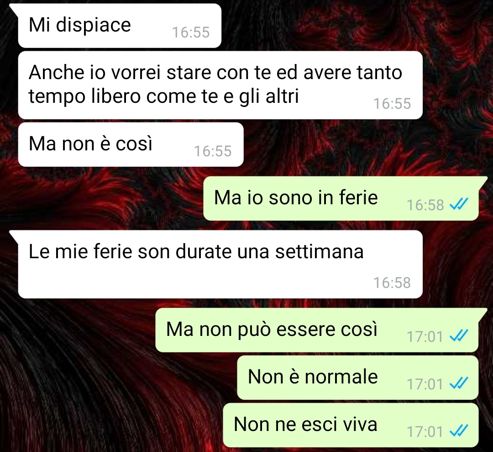493x452 pixels.
Task: Tap the 'Le mie ferie son durate' message
Action: [x=220, y=265]
